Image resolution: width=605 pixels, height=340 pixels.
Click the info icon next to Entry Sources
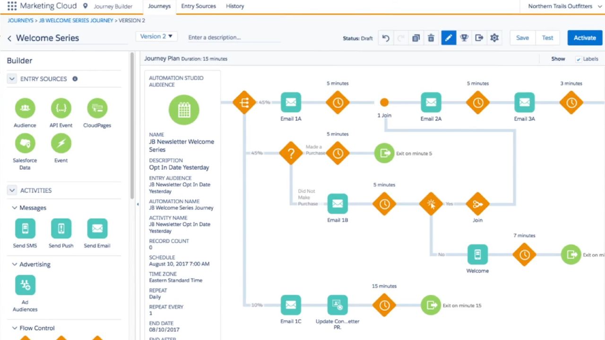click(75, 79)
